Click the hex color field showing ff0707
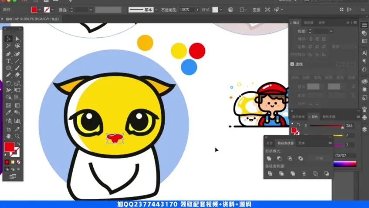The width and height of the screenshot is (369, 208). [345, 155]
